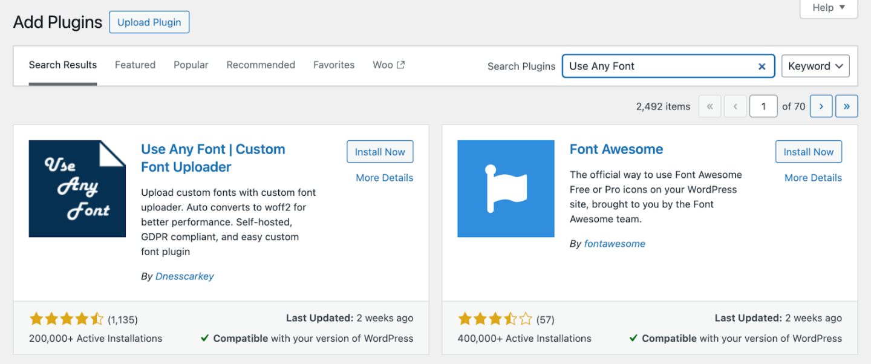871x364 pixels.
Task: Open the Recommended plugins tab
Action: pos(261,65)
